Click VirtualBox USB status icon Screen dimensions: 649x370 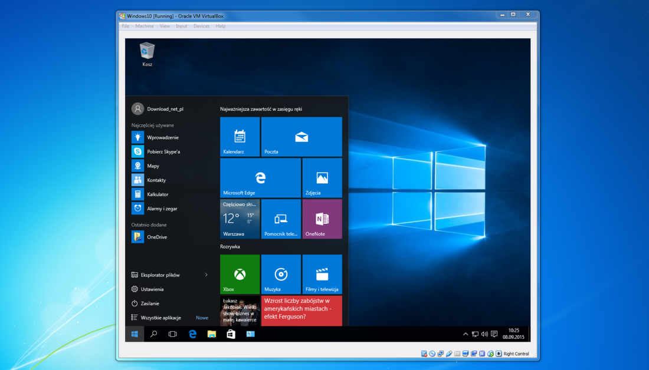(x=448, y=354)
